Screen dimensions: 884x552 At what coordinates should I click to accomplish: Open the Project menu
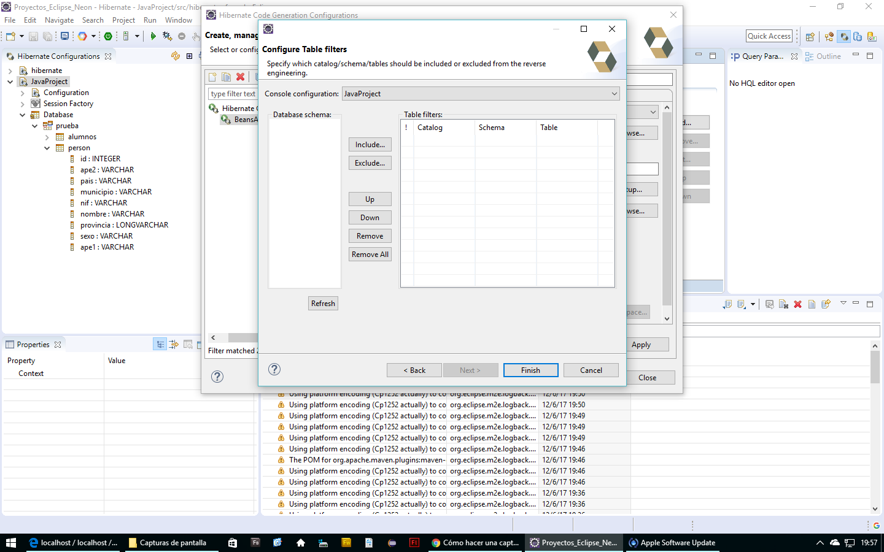pos(123,20)
